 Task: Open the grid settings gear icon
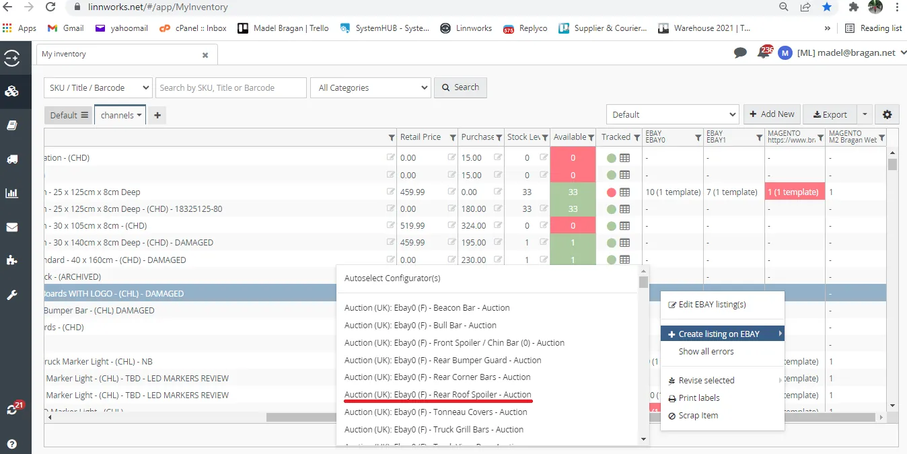coord(887,114)
